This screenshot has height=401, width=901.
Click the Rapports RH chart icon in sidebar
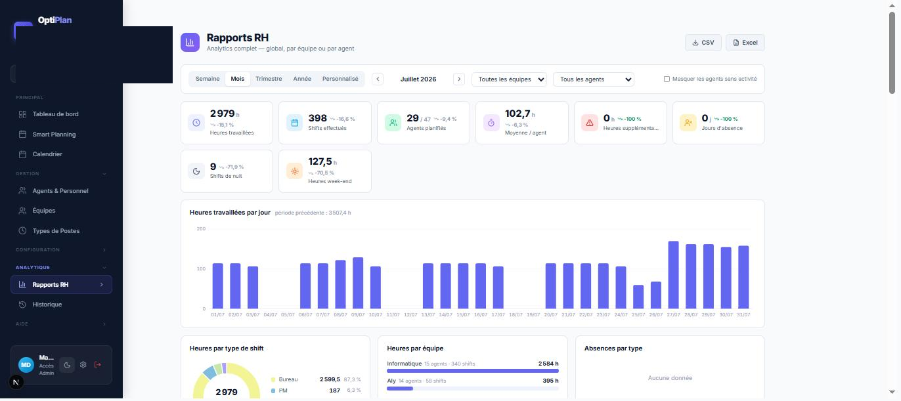pyautogui.click(x=22, y=285)
